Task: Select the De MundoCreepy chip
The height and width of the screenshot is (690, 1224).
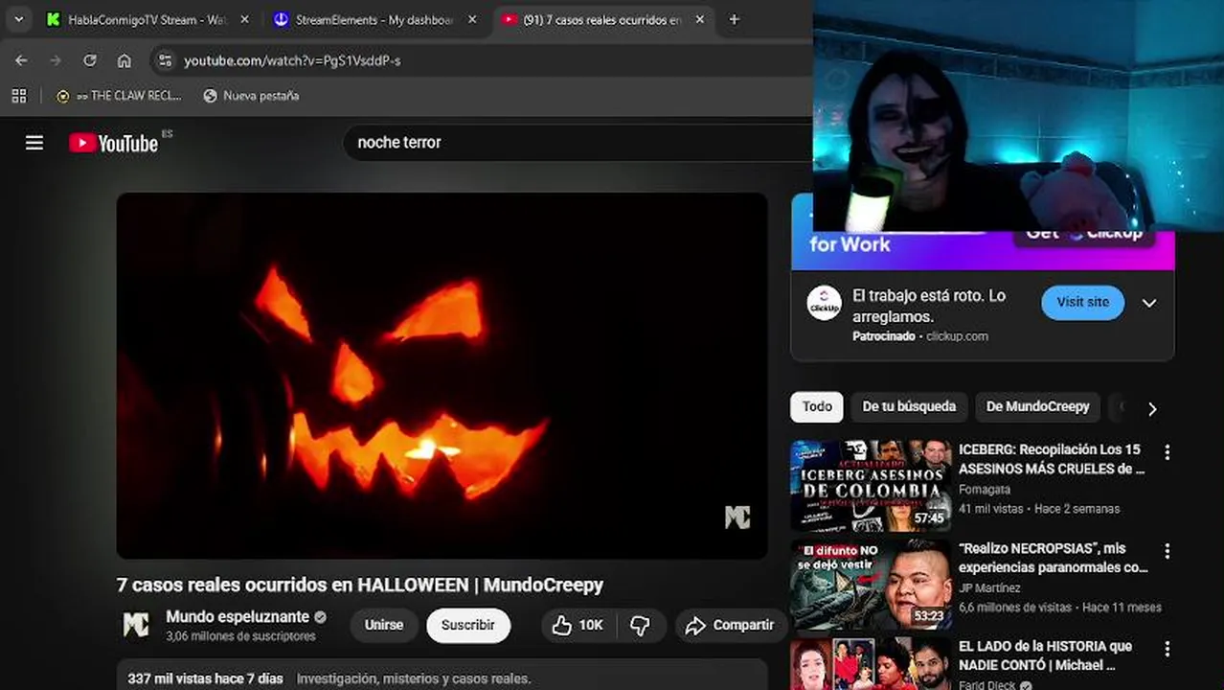Action: [x=1038, y=406]
